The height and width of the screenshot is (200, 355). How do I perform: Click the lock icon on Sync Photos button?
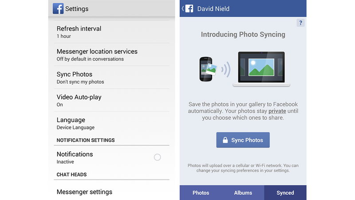[x=225, y=140]
